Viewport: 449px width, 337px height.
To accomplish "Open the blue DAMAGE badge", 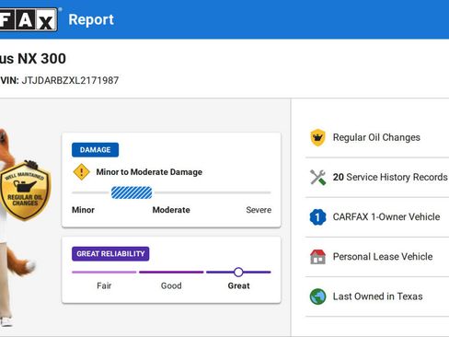I will tap(95, 150).
